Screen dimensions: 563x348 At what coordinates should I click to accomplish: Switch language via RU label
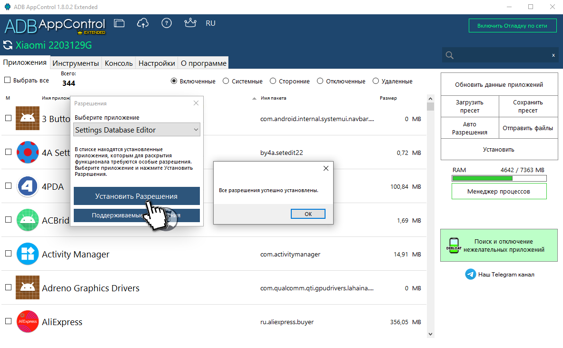coord(210,23)
